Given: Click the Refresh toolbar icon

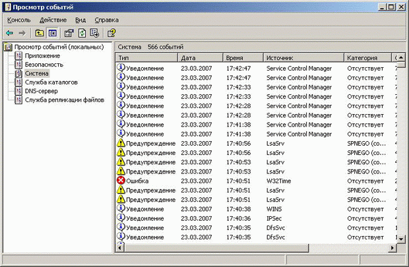Looking at the screenshot, I should (x=82, y=32).
